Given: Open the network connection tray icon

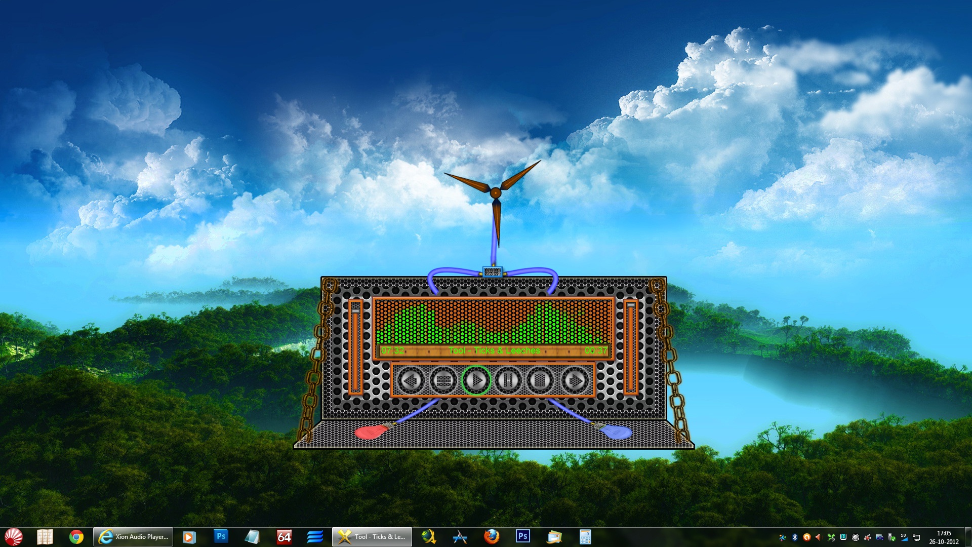Looking at the screenshot, I should point(916,537).
